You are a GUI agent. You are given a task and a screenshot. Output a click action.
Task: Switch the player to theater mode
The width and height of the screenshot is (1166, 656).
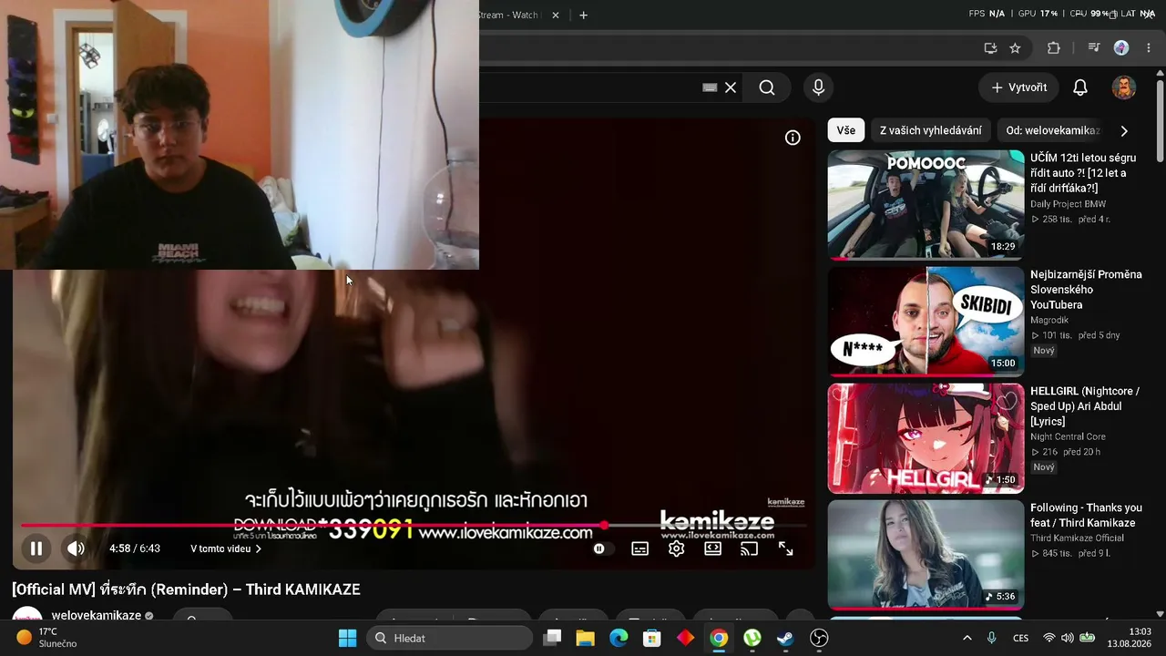[712, 548]
